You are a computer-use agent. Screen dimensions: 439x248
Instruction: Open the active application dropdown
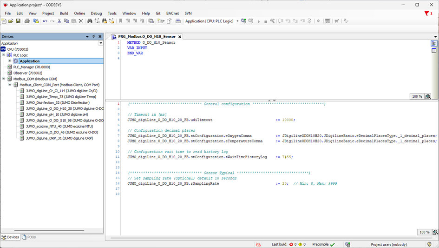pos(237,21)
